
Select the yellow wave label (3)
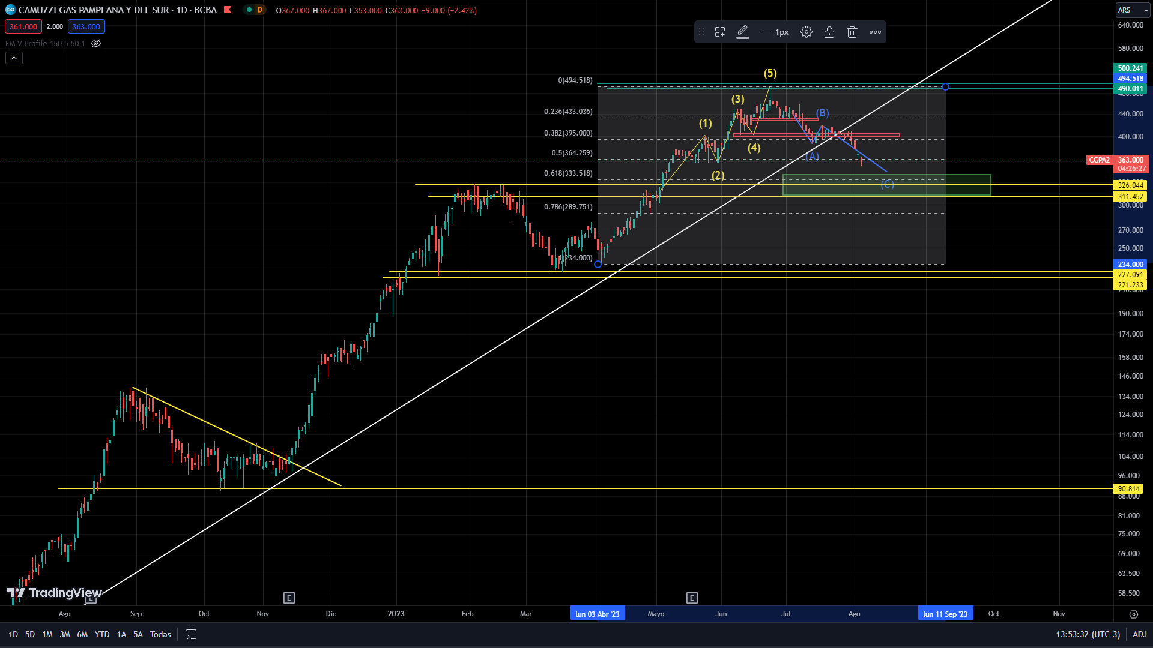click(738, 99)
